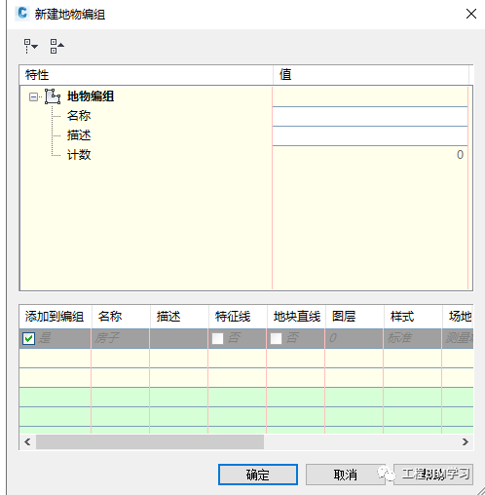
Task: Click the 添加到编组 column header
Action: pos(56,317)
